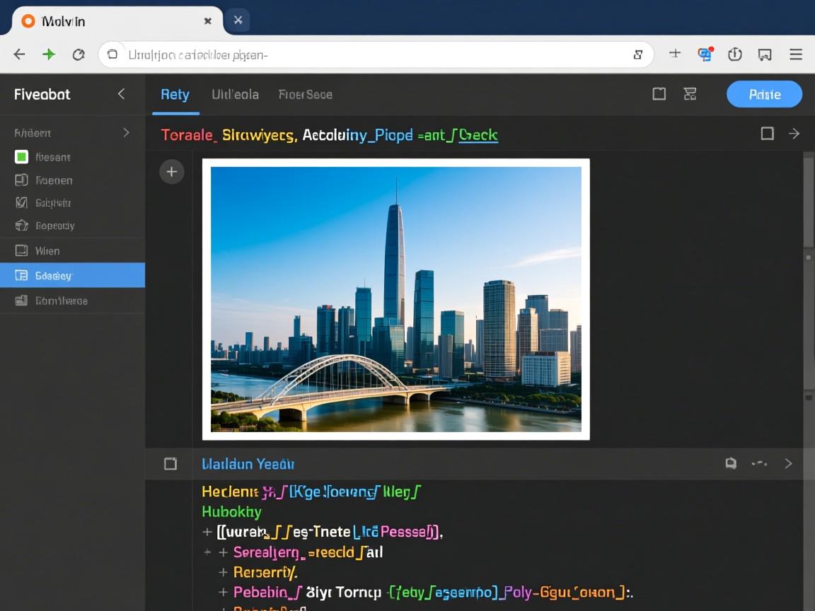Viewport: 815px width, 611px height.
Task: Collapse the Fiveabat sidebar chevron
Action: point(121,94)
